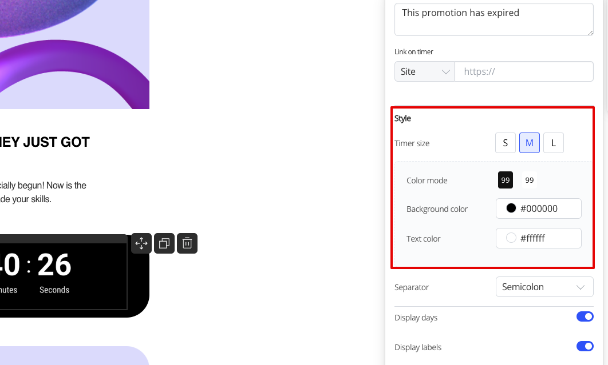Click the #ffffff text color value

click(x=532, y=238)
